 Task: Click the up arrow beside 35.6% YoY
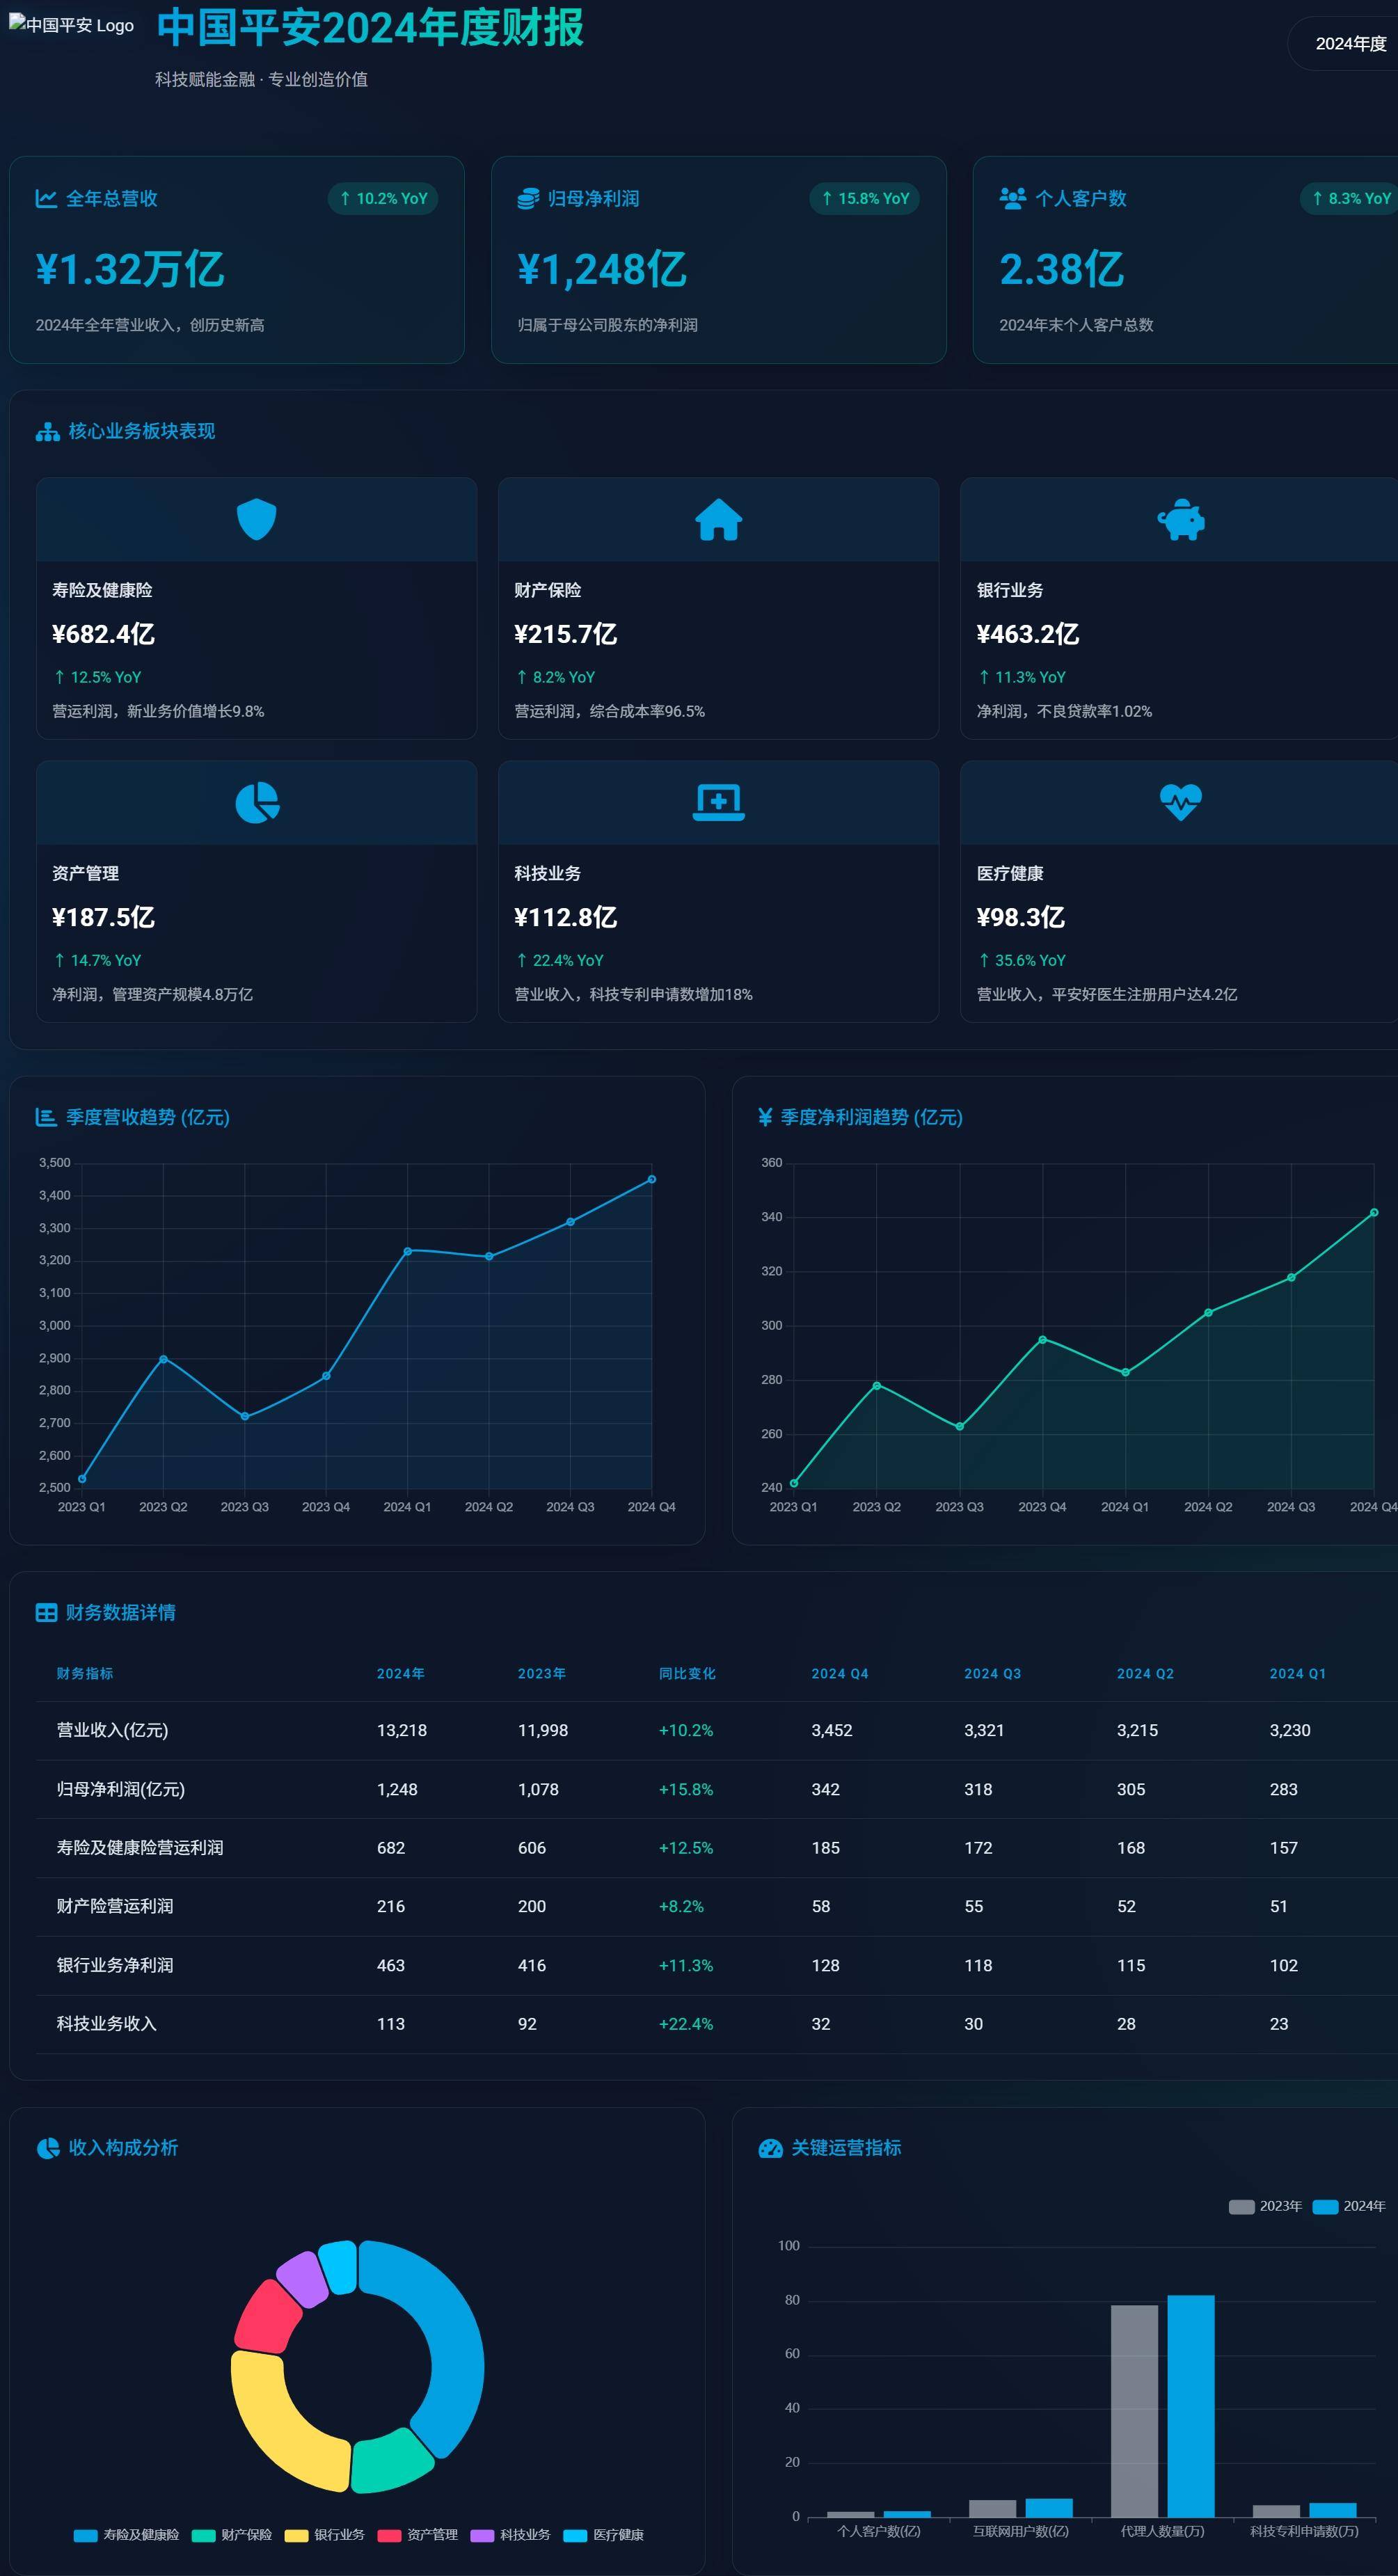pos(984,960)
